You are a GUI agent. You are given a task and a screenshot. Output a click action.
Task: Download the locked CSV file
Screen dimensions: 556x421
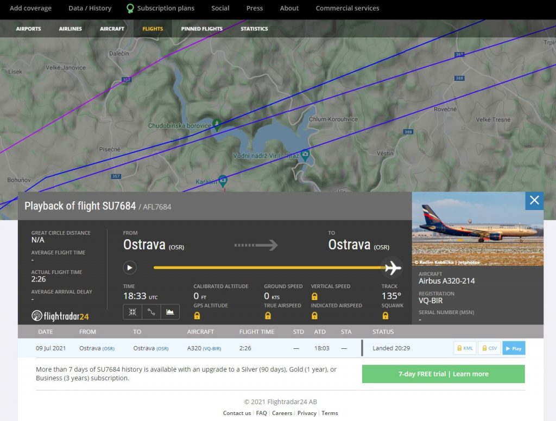[x=489, y=348]
